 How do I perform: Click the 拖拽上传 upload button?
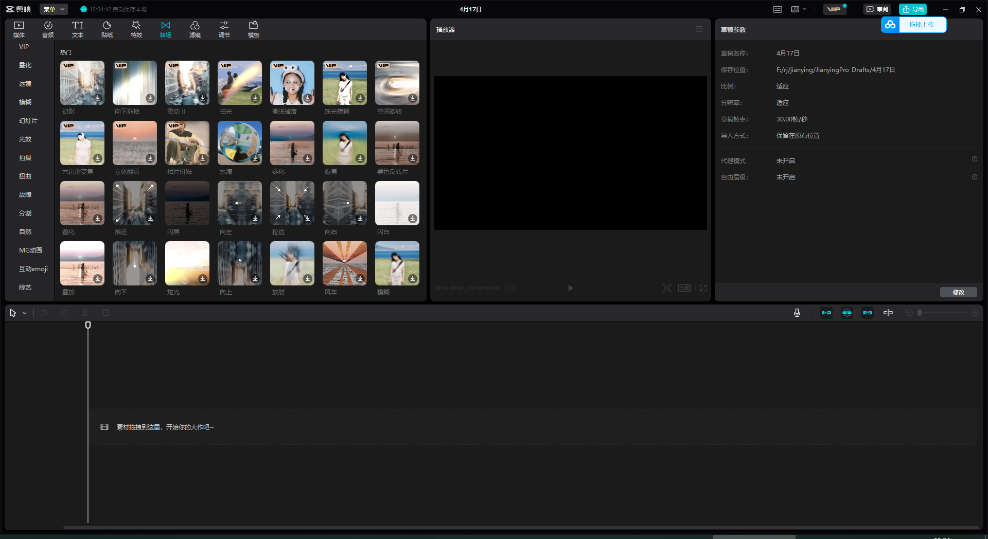click(x=914, y=25)
